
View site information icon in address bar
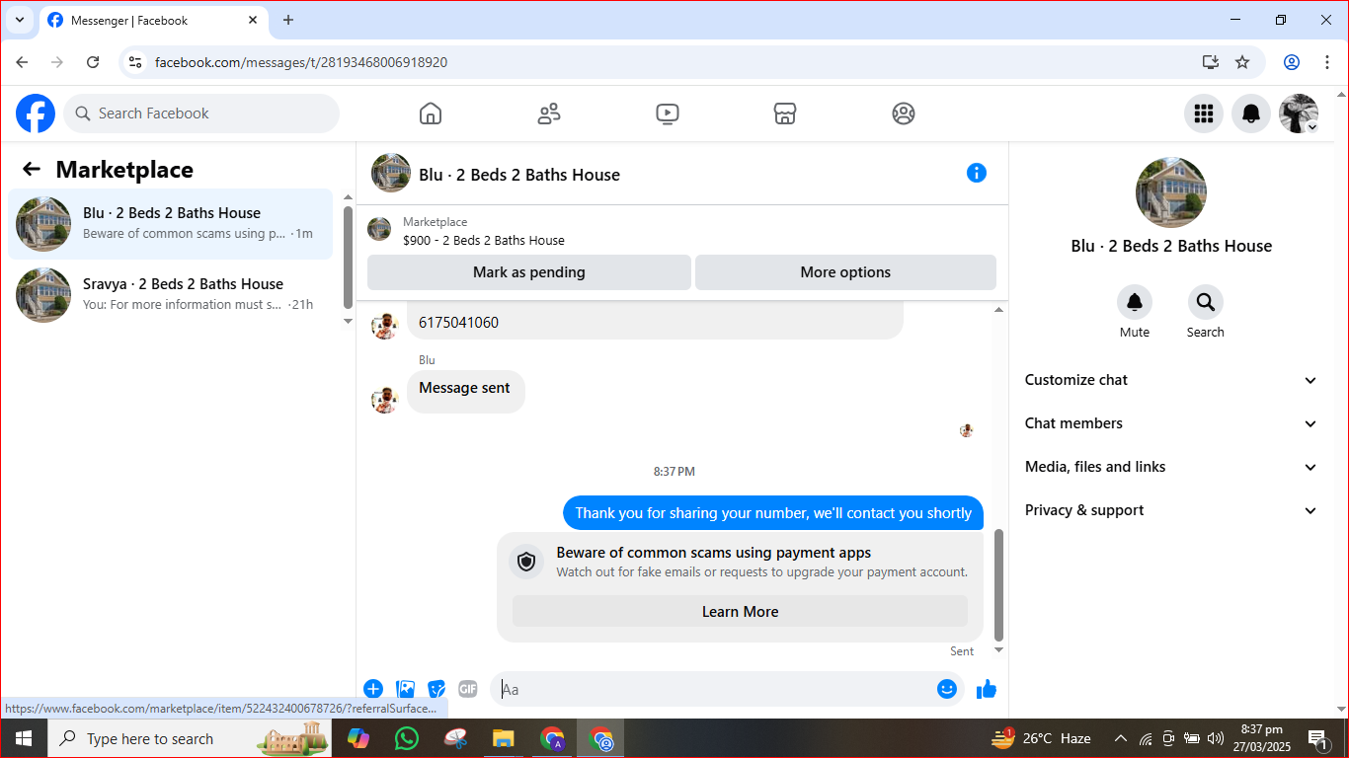pos(136,62)
